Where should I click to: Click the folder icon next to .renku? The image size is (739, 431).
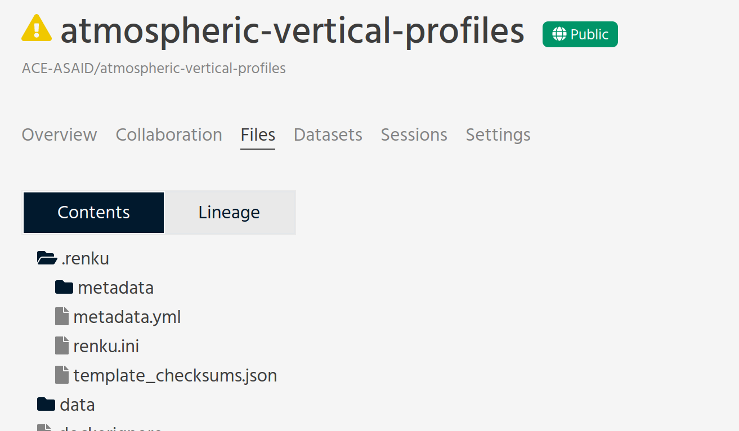pos(47,257)
